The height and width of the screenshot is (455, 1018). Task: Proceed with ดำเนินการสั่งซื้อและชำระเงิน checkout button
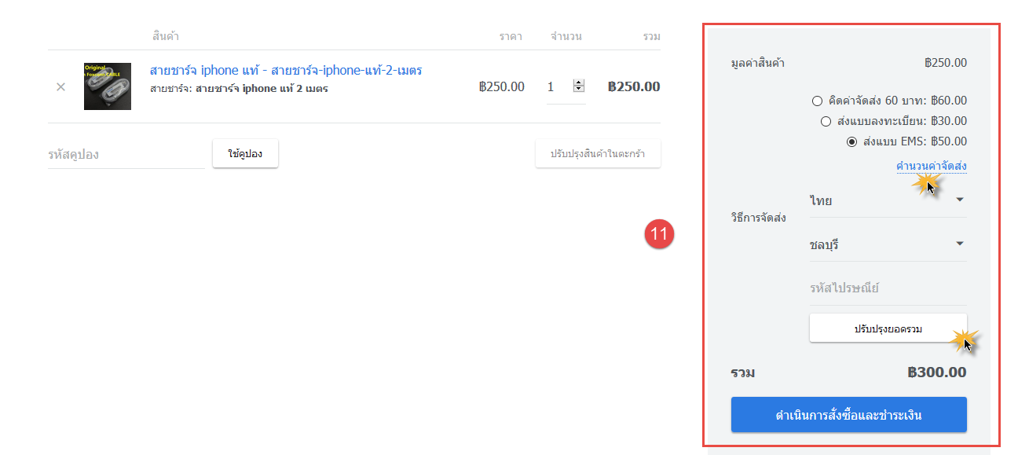(848, 415)
